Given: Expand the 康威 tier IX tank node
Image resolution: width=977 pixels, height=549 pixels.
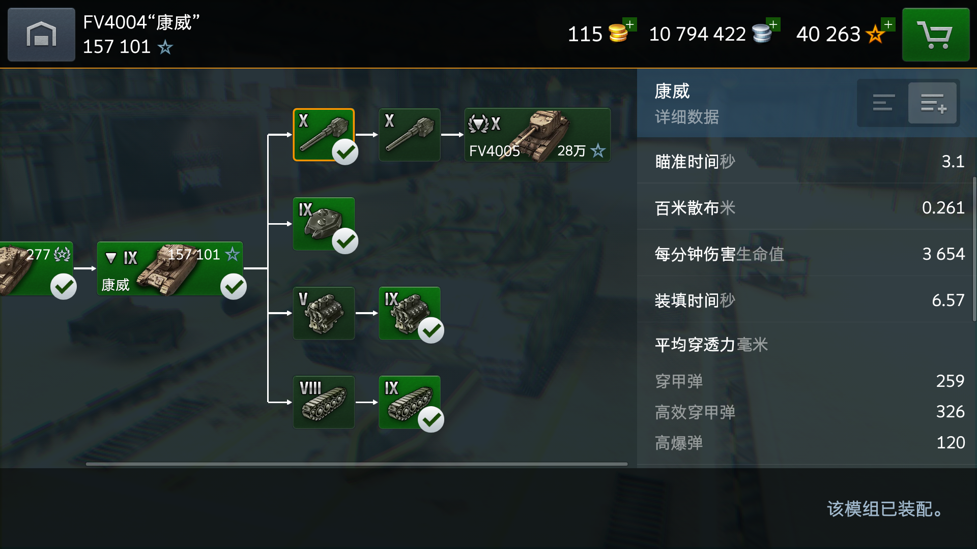Looking at the screenshot, I should pos(170,268).
